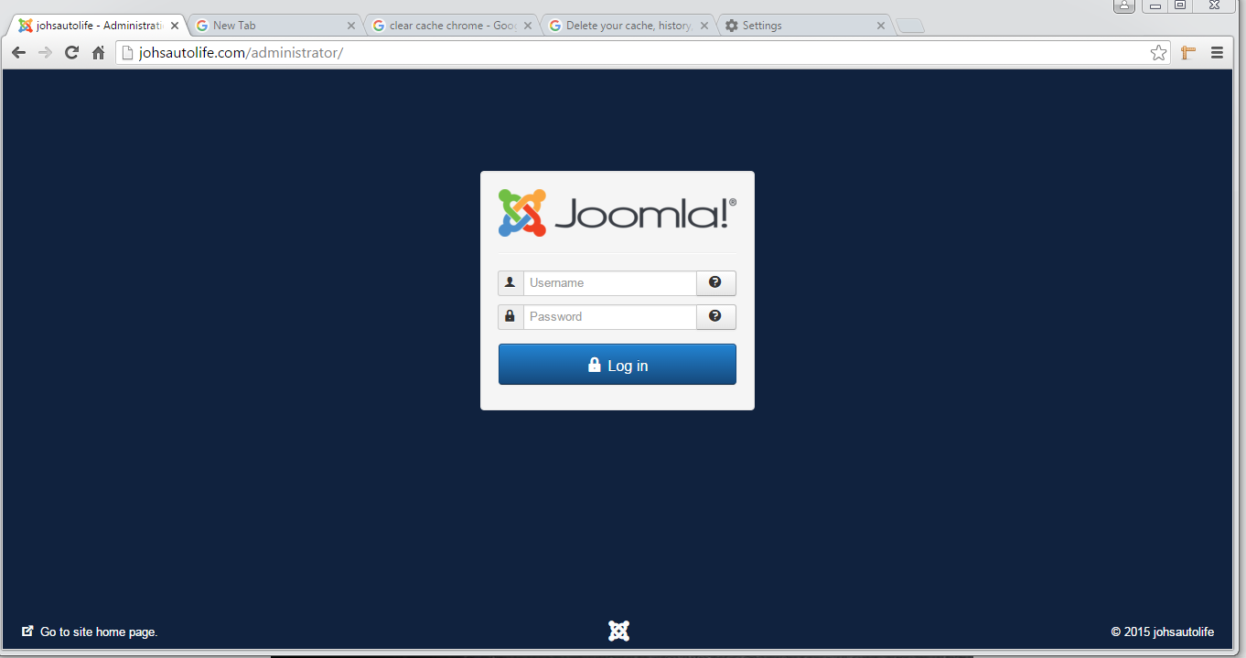Click the help icon beside the Password field

point(715,317)
